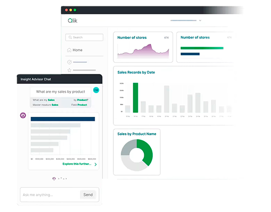Image resolution: width=271 pixels, height=212 pixels.
Task: Click the checkmark circle sidebar icon
Action: (x=69, y=62)
